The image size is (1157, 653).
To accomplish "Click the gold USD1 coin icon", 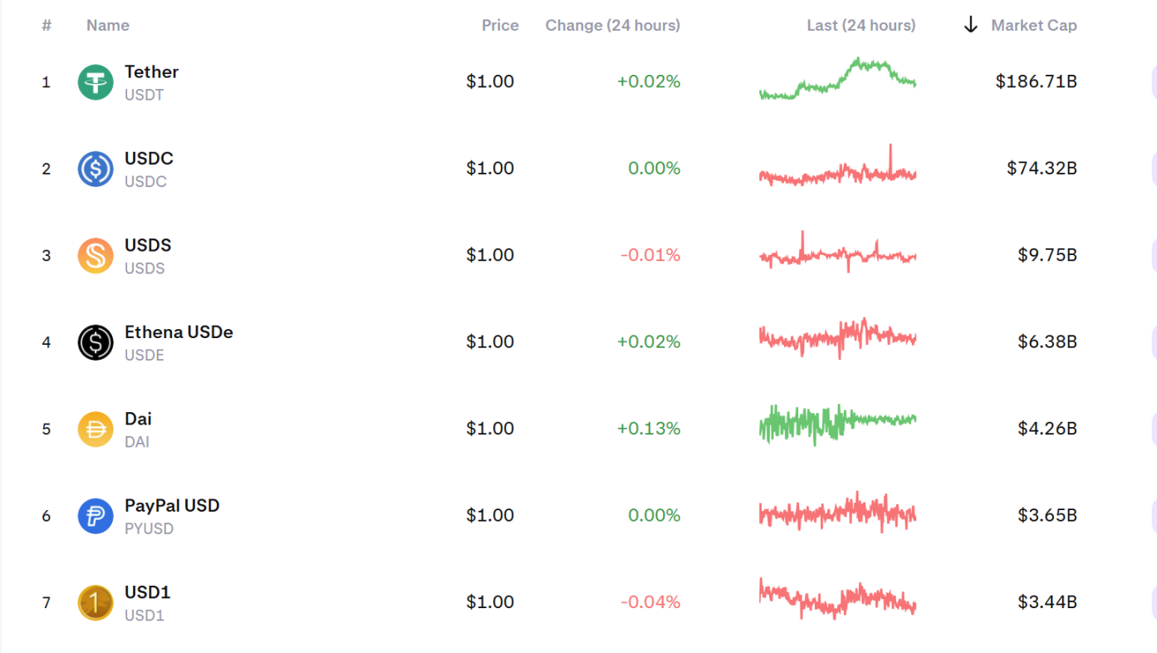I will coord(96,603).
